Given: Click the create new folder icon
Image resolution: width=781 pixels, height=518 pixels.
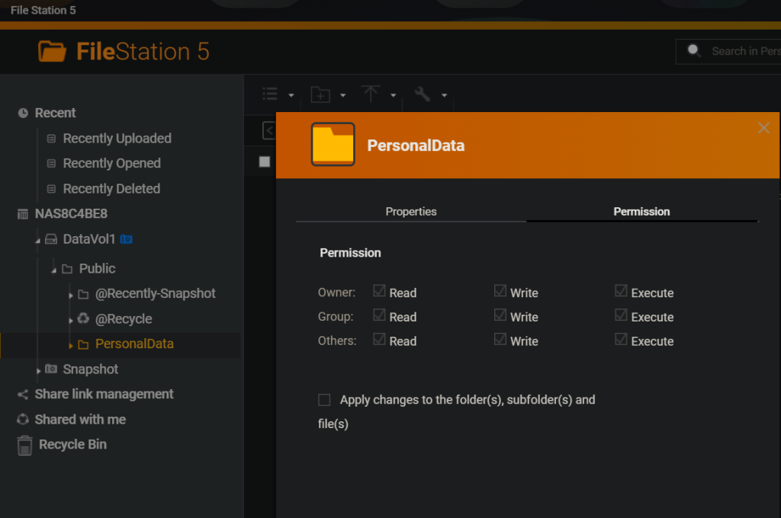Looking at the screenshot, I should tap(320, 94).
